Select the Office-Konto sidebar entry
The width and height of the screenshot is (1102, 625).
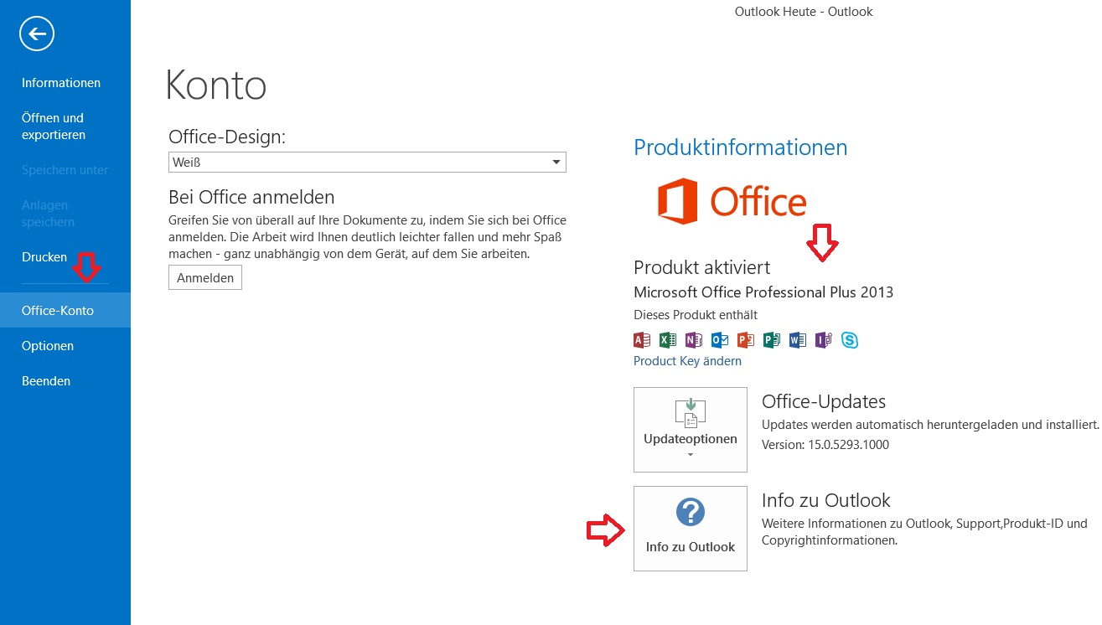coord(65,310)
